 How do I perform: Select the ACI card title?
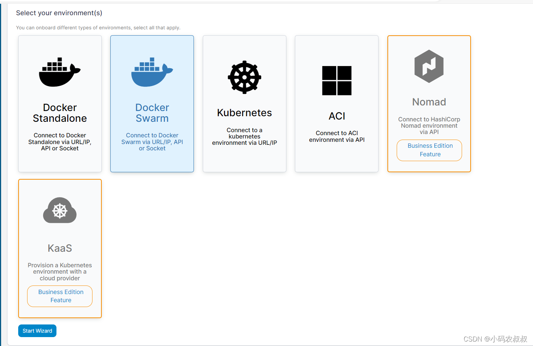click(x=337, y=116)
